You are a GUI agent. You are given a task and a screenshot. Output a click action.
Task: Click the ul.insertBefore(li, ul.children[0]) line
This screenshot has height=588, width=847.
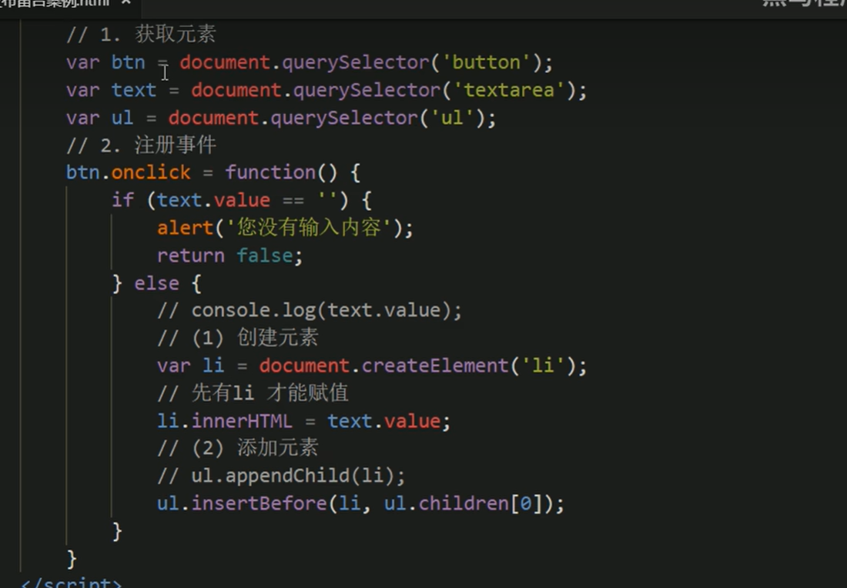click(360, 504)
